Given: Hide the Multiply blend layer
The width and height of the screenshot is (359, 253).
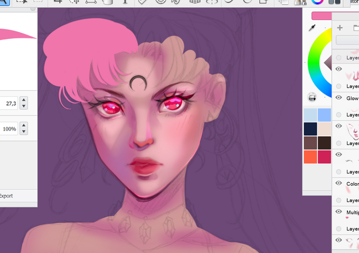Looking at the screenshot, I should pos(338,211).
